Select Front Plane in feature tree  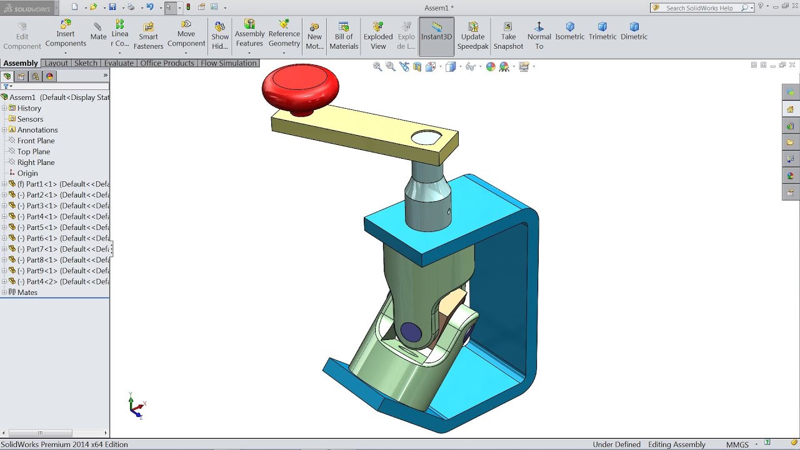click(36, 141)
